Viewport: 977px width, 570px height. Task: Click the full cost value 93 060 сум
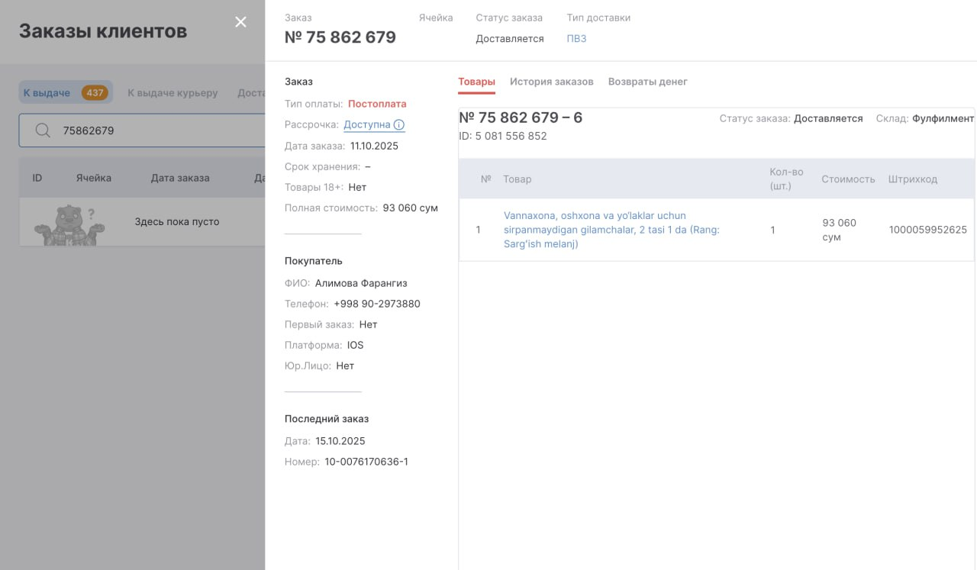411,208
